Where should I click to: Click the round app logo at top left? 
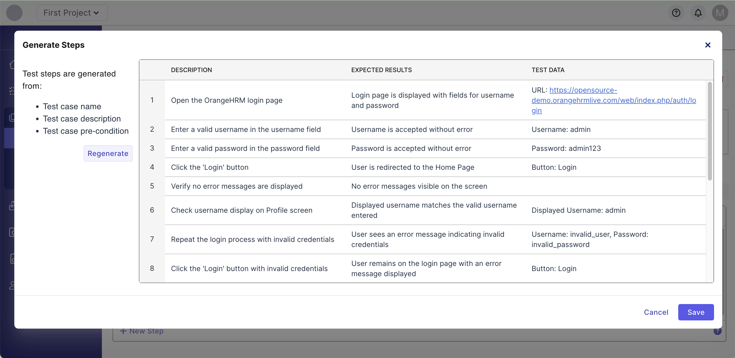coord(14,13)
